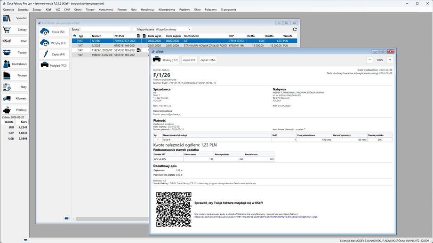The height and width of the screenshot is (243, 433).
Task: Open the Handlowcy menu
Action: pos(148,9)
